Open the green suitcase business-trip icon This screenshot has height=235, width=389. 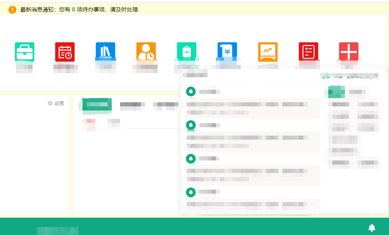[x=187, y=52]
